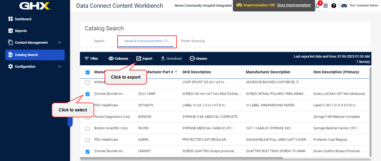This screenshot has width=381, height=161.
Task: Check the AliMed row checkbox
Action: (87, 83)
